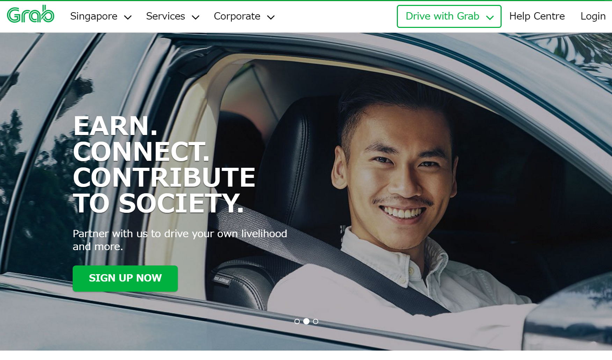This screenshot has width=612, height=360.
Task: Click the Corporate menu label text
Action: pyautogui.click(x=237, y=16)
